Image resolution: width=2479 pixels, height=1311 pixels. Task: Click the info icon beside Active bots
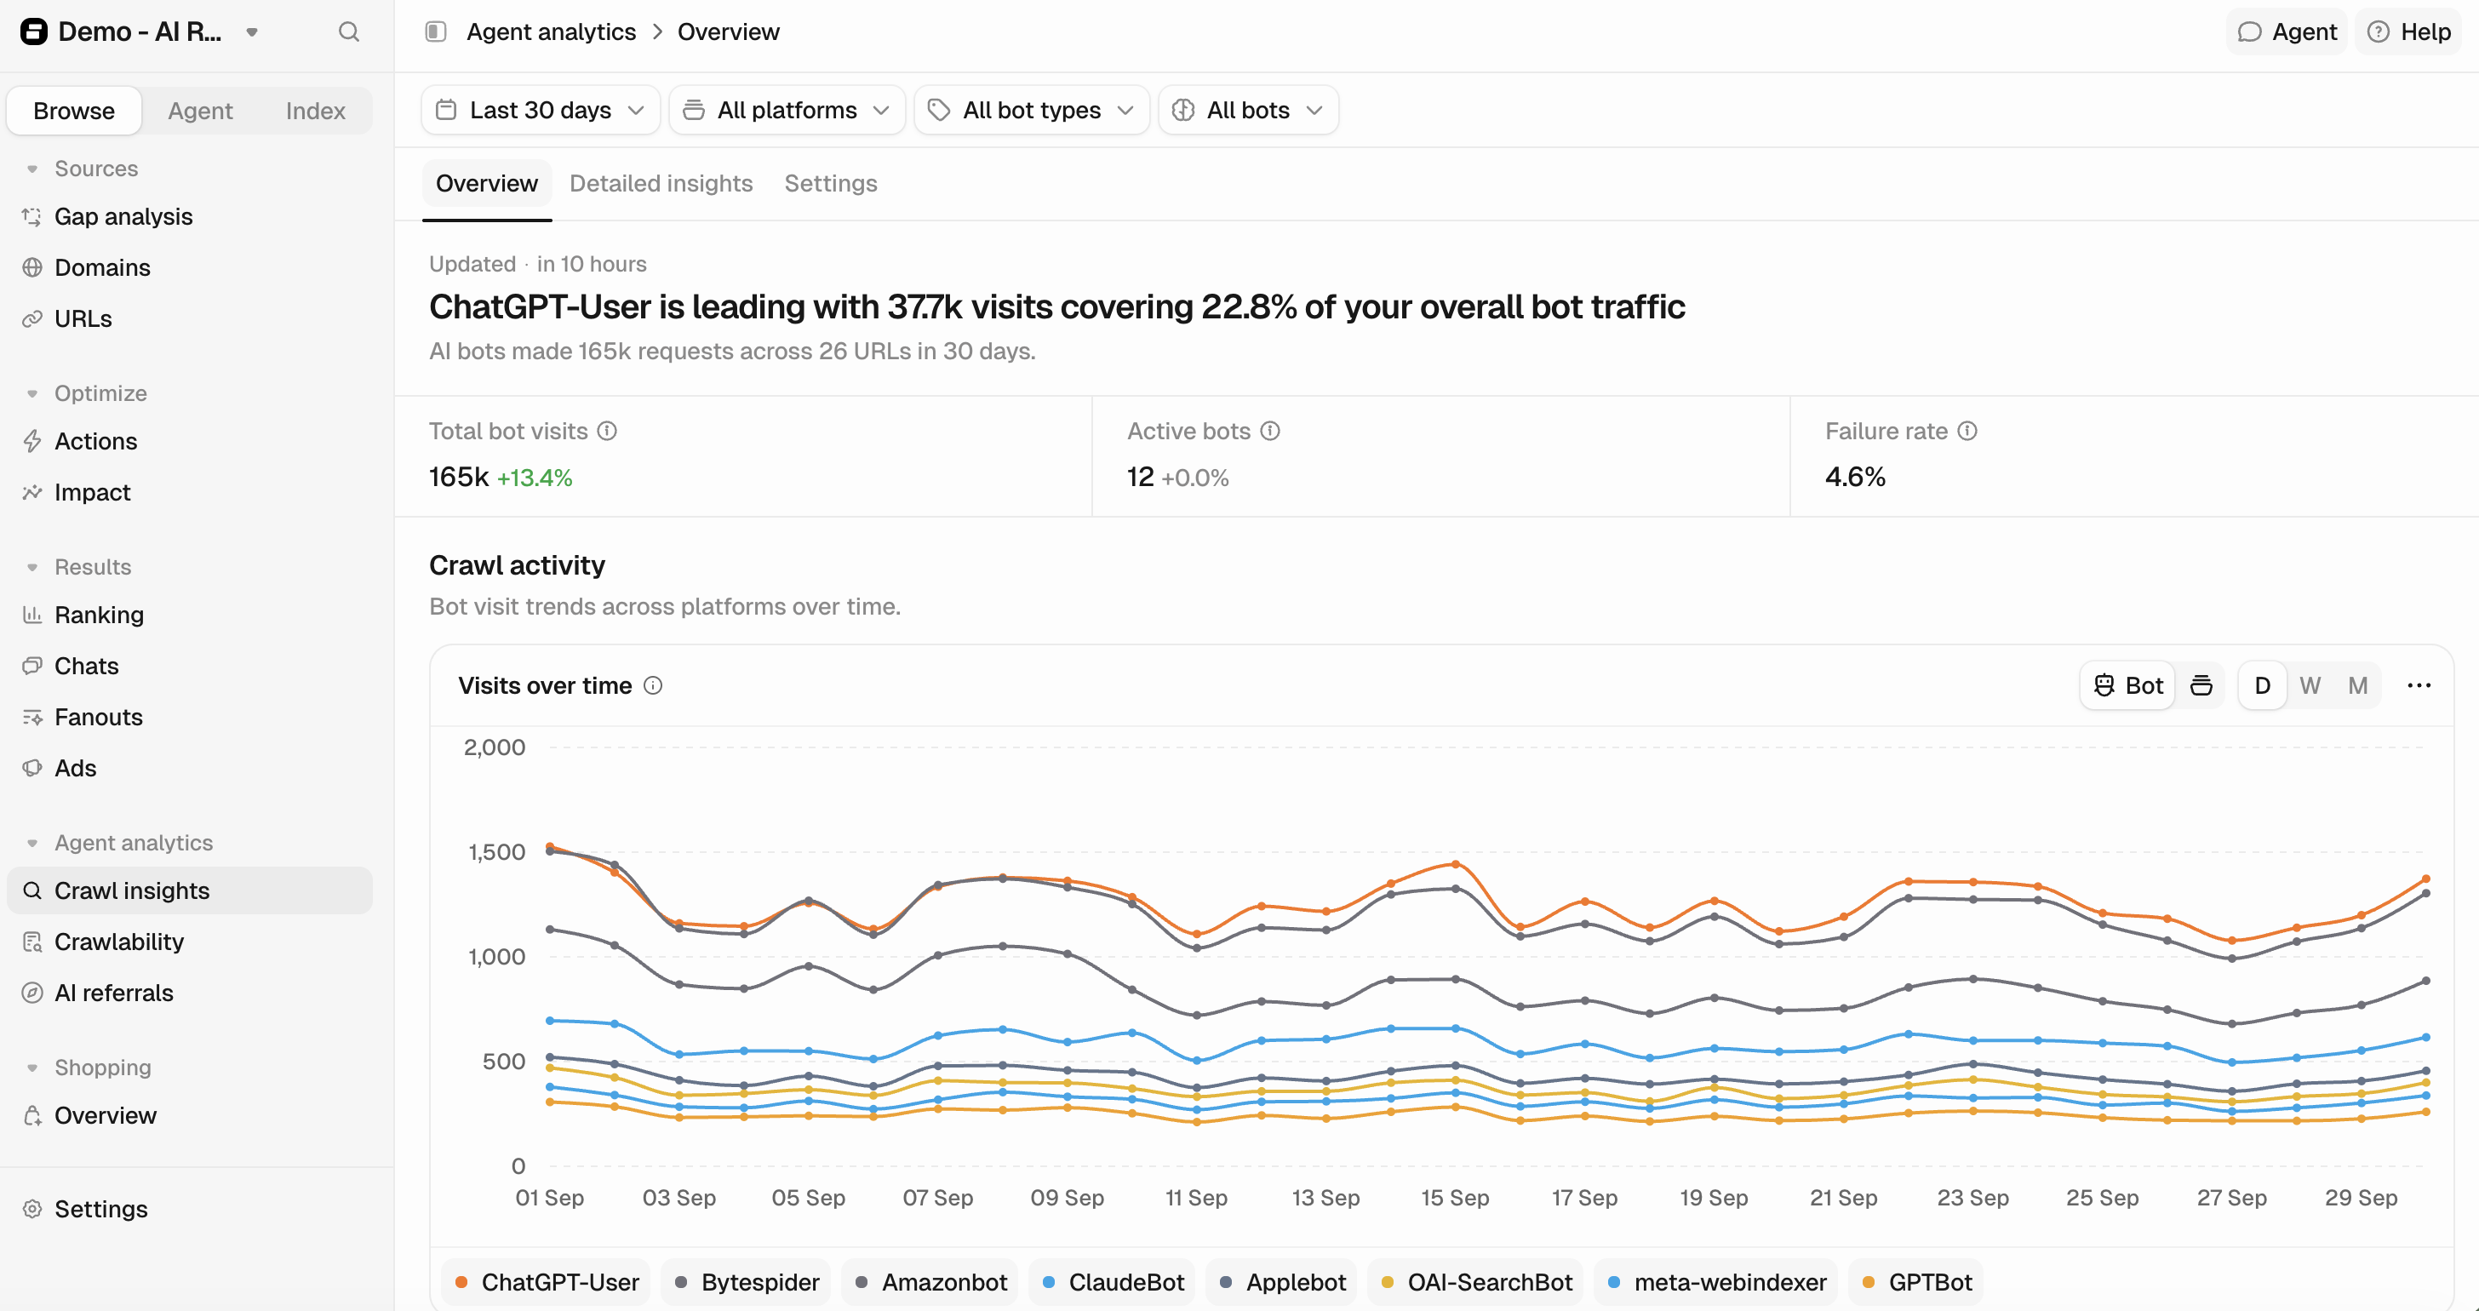pos(1270,432)
